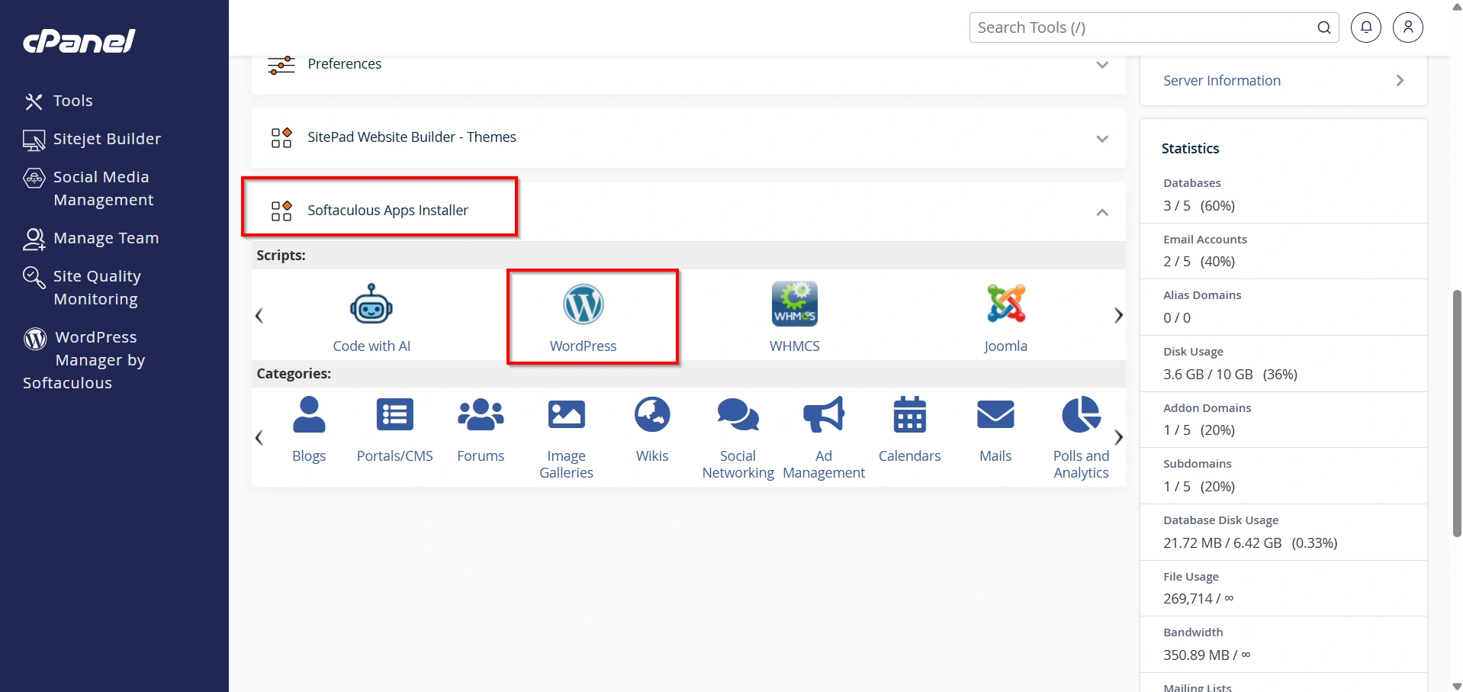Open Image Galleries category icon
The width and height of the screenshot is (1463, 692).
pos(567,414)
